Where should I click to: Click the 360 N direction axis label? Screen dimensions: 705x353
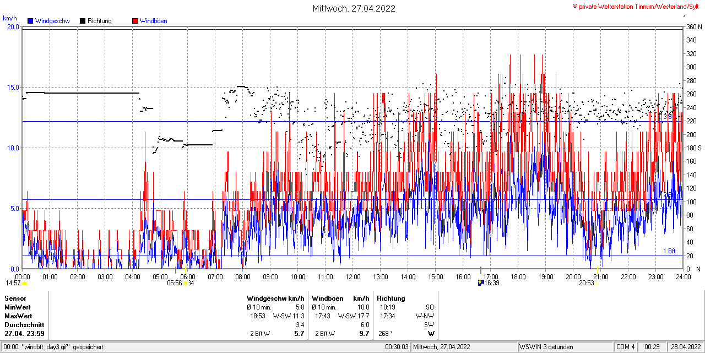click(x=694, y=26)
